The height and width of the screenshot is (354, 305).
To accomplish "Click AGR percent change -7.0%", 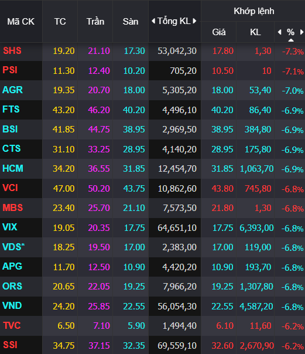I will 293,91.
